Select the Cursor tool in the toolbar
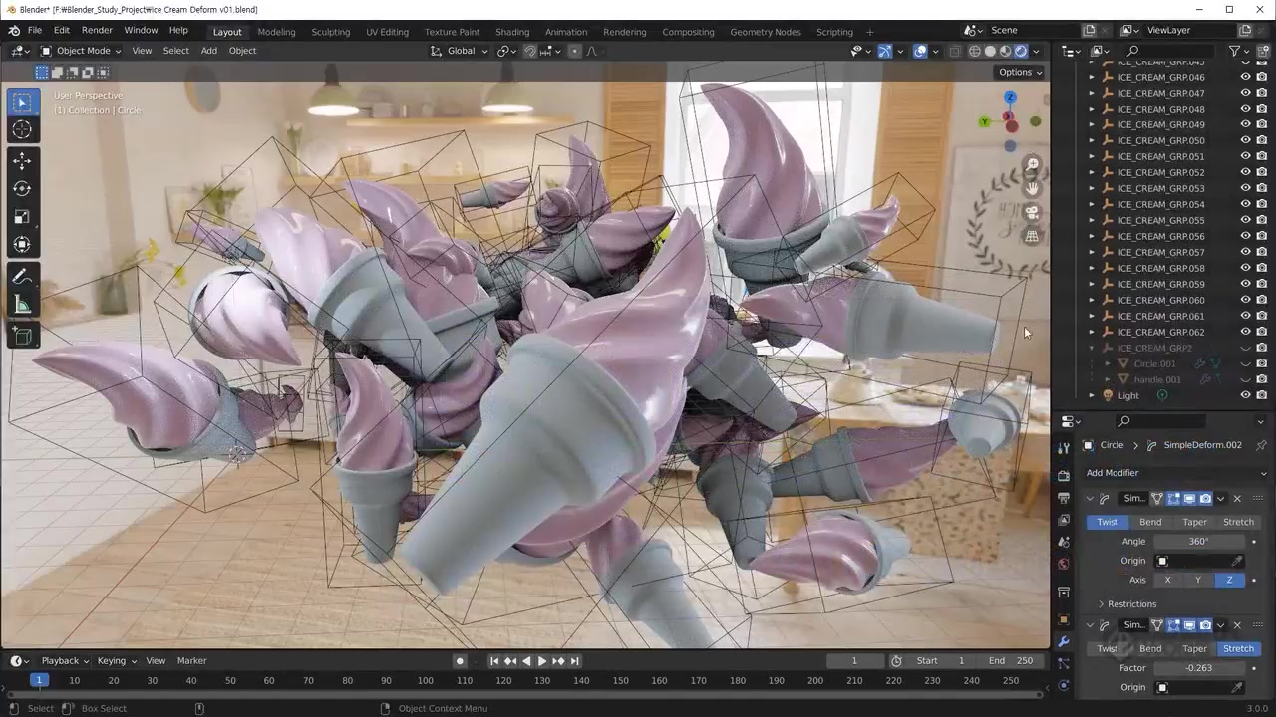This screenshot has width=1276, height=717. coord(22,129)
